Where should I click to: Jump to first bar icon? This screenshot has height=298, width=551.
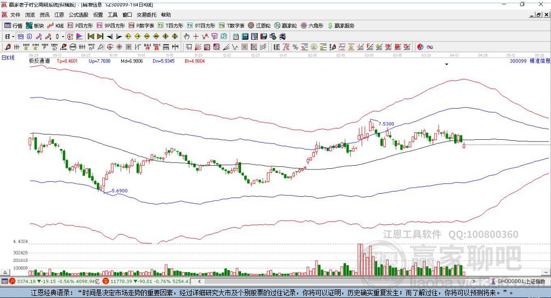click(x=90, y=37)
